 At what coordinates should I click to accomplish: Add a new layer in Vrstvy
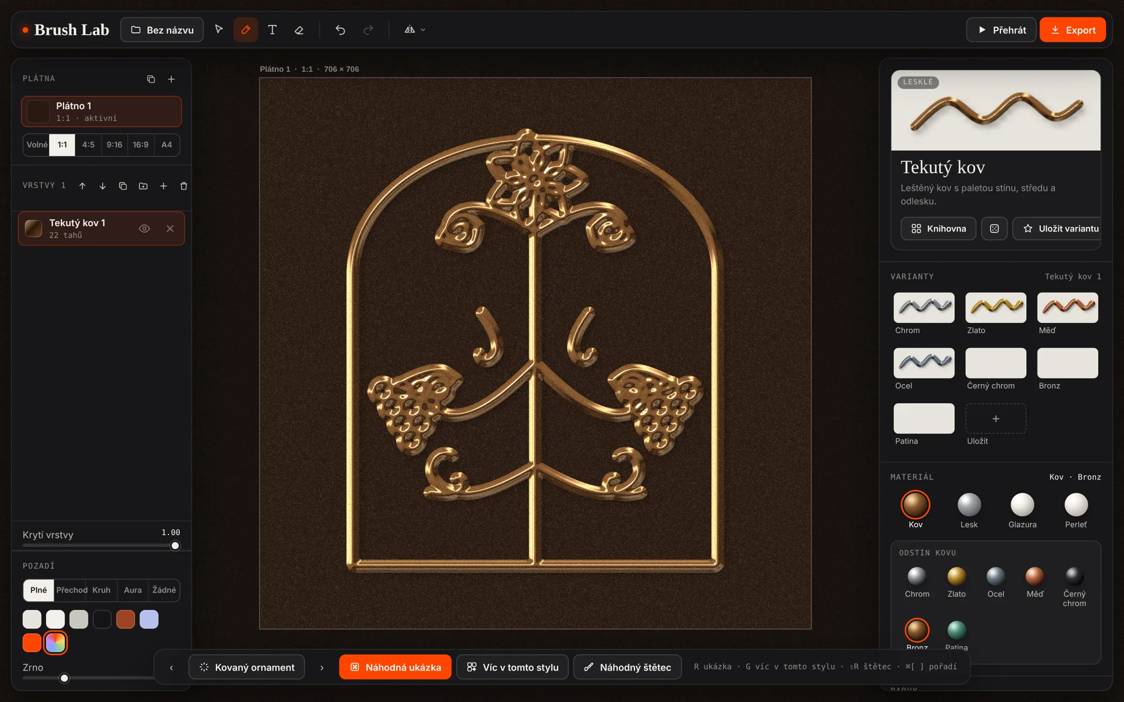tap(164, 186)
